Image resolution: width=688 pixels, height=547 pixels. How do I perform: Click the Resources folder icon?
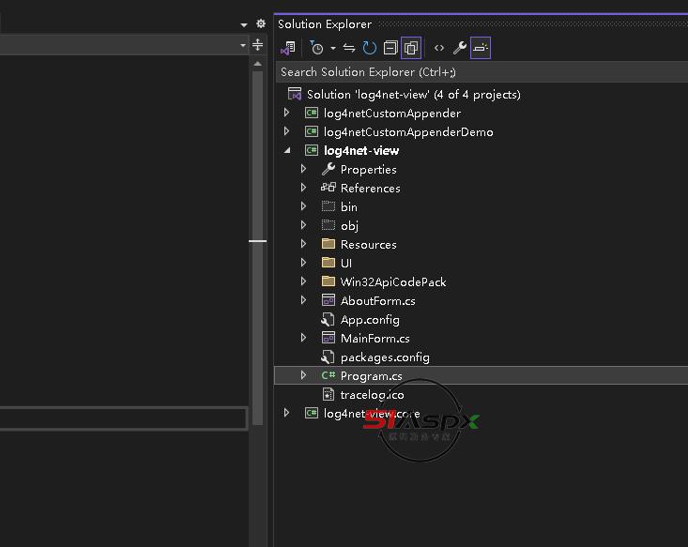[x=329, y=244]
